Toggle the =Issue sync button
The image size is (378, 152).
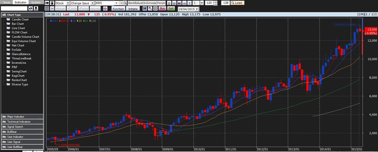point(60,9)
